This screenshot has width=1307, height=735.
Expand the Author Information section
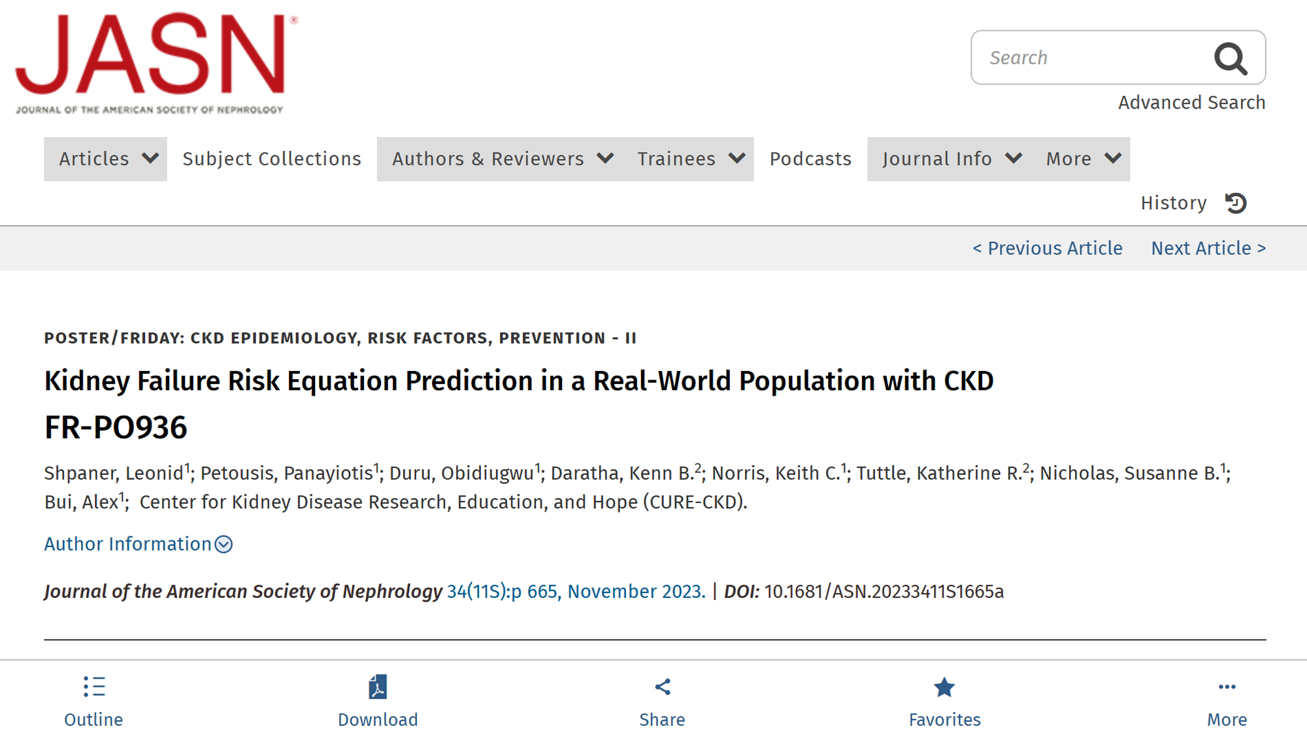pyautogui.click(x=138, y=544)
